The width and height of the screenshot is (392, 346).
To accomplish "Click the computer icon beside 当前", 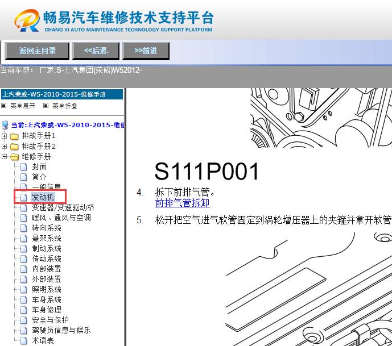I will click(5, 125).
